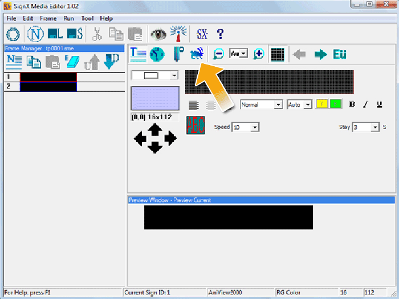Image resolution: width=399 pixels, height=299 pixels.
Task: Toggle underline text formatting
Action: tap(380, 104)
